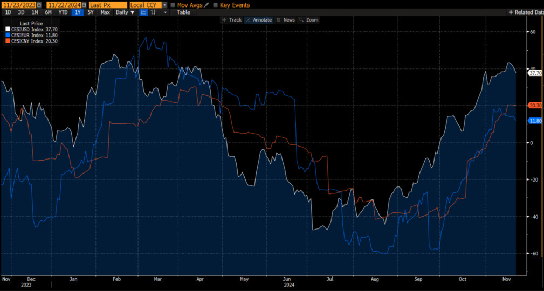Image resolution: width=544 pixels, height=291 pixels.
Task: Expand the chart type options arrow
Action: (x=165, y=12)
